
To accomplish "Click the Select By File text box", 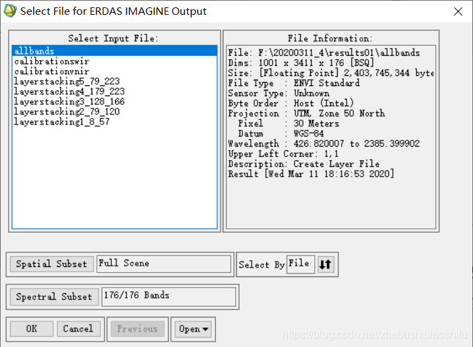I will (x=301, y=264).
